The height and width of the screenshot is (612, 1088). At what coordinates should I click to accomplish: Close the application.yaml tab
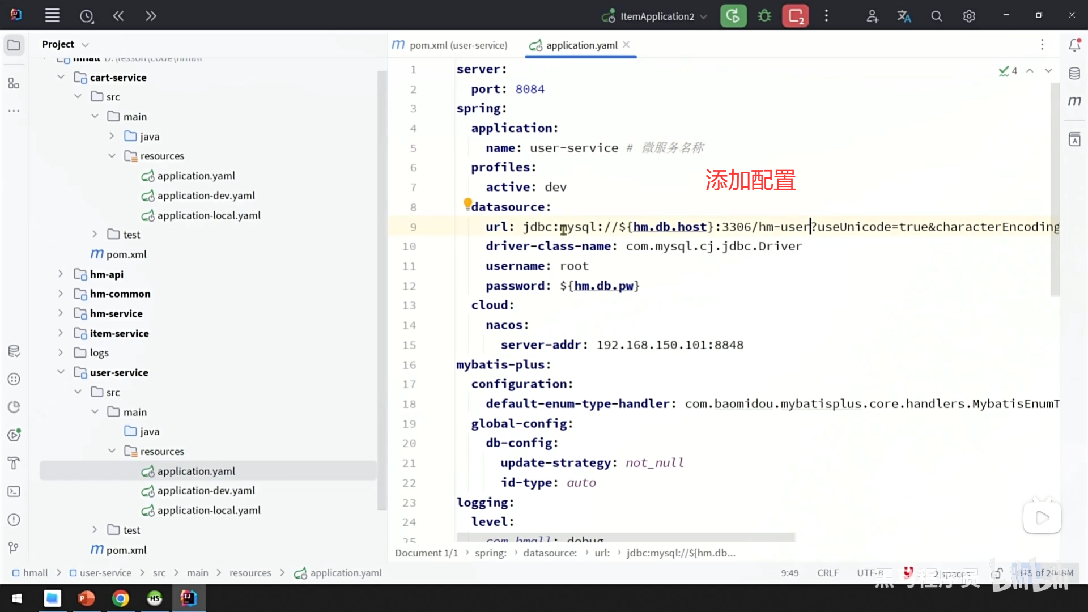click(626, 45)
